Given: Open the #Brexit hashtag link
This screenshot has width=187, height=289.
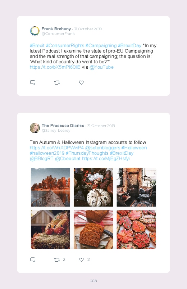Looking at the screenshot, I should (37, 45).
